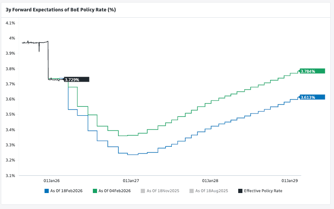Click the 3.784% green end-value label

coord(312,71)
